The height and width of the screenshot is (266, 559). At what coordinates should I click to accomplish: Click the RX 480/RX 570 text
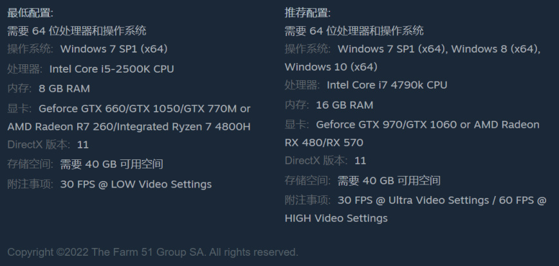click(324, 143)
